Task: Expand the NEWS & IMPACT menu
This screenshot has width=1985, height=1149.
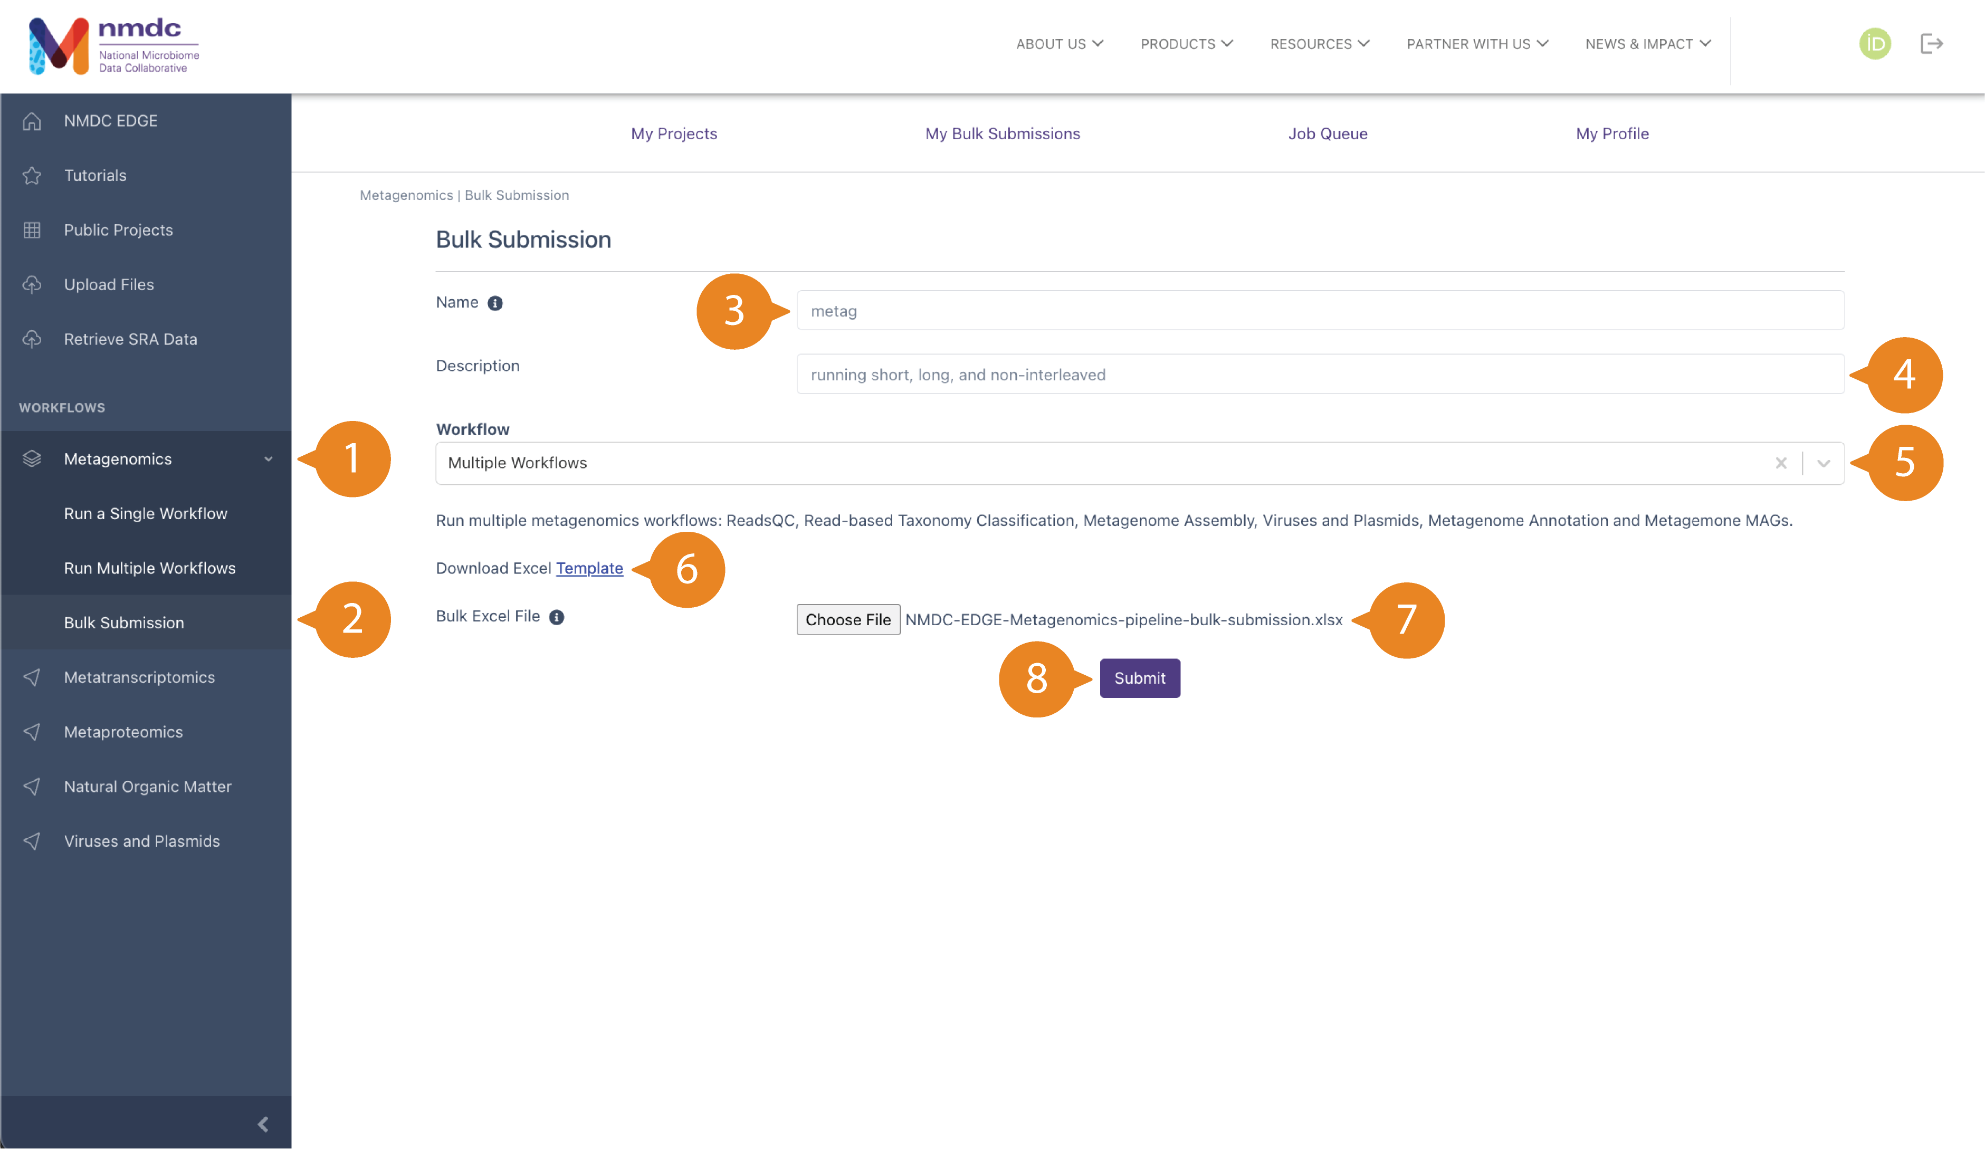Action: pyautogui.click(x=1648, y=44)
